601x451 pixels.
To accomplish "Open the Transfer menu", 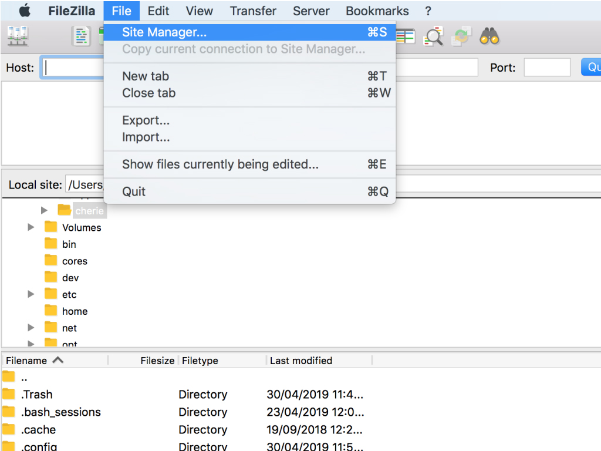I will click(253, 11).
